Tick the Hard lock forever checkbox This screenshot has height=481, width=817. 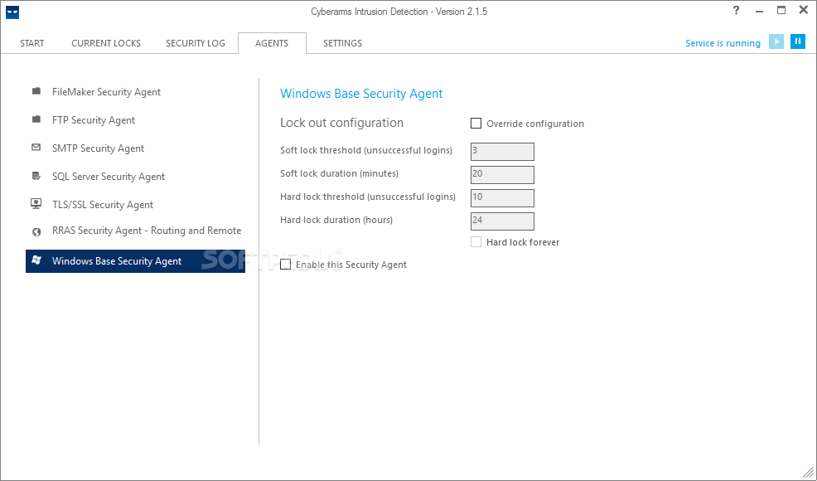[476, 241]
